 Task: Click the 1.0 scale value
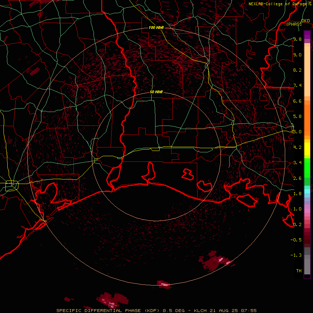pyautogui.click(x=297, y=209)
